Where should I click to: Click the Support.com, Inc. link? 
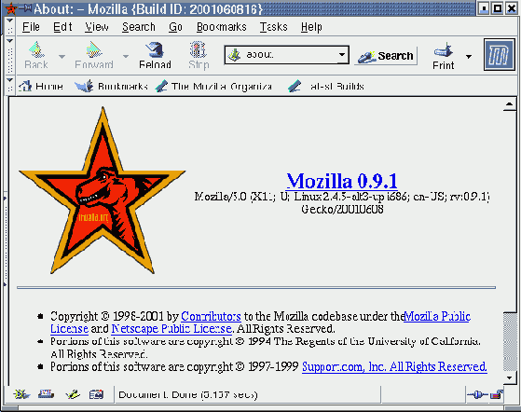tap(394, 367)
